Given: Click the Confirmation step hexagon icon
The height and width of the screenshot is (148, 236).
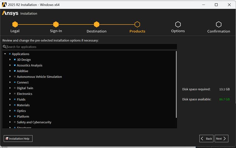Looking at the screenshot, I should [219, 24].
